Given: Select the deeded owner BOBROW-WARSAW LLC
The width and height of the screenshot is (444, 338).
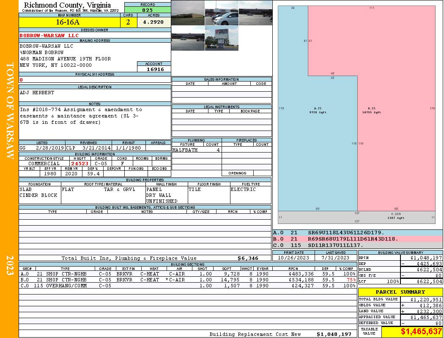Looking at the screenshot, I should pyautogui.click(x=49, y=35).
